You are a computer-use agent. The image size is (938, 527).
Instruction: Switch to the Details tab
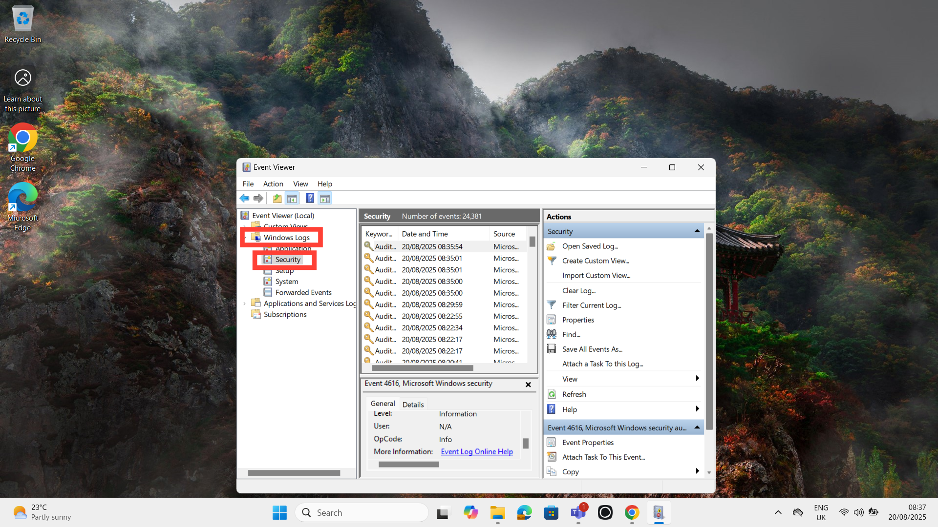click(413, 405)
